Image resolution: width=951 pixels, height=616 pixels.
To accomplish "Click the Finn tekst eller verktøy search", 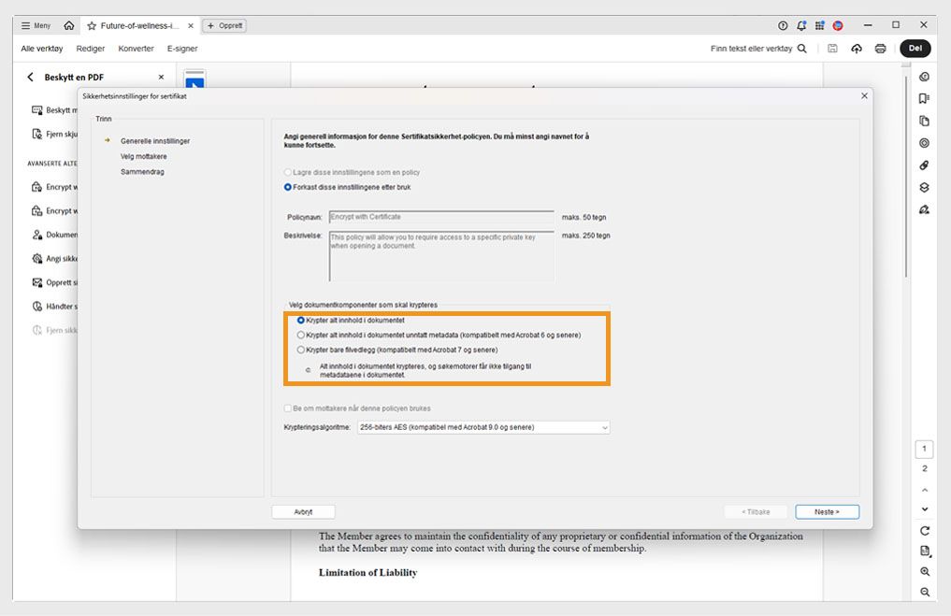I will point(758,49).
